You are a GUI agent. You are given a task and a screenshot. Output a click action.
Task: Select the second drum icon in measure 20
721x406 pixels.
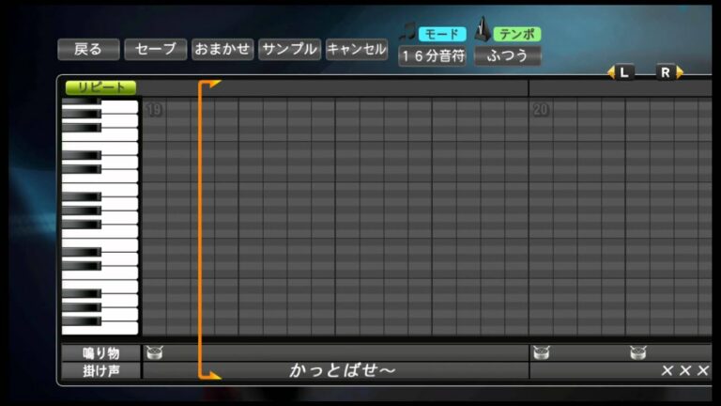point(638,353)
